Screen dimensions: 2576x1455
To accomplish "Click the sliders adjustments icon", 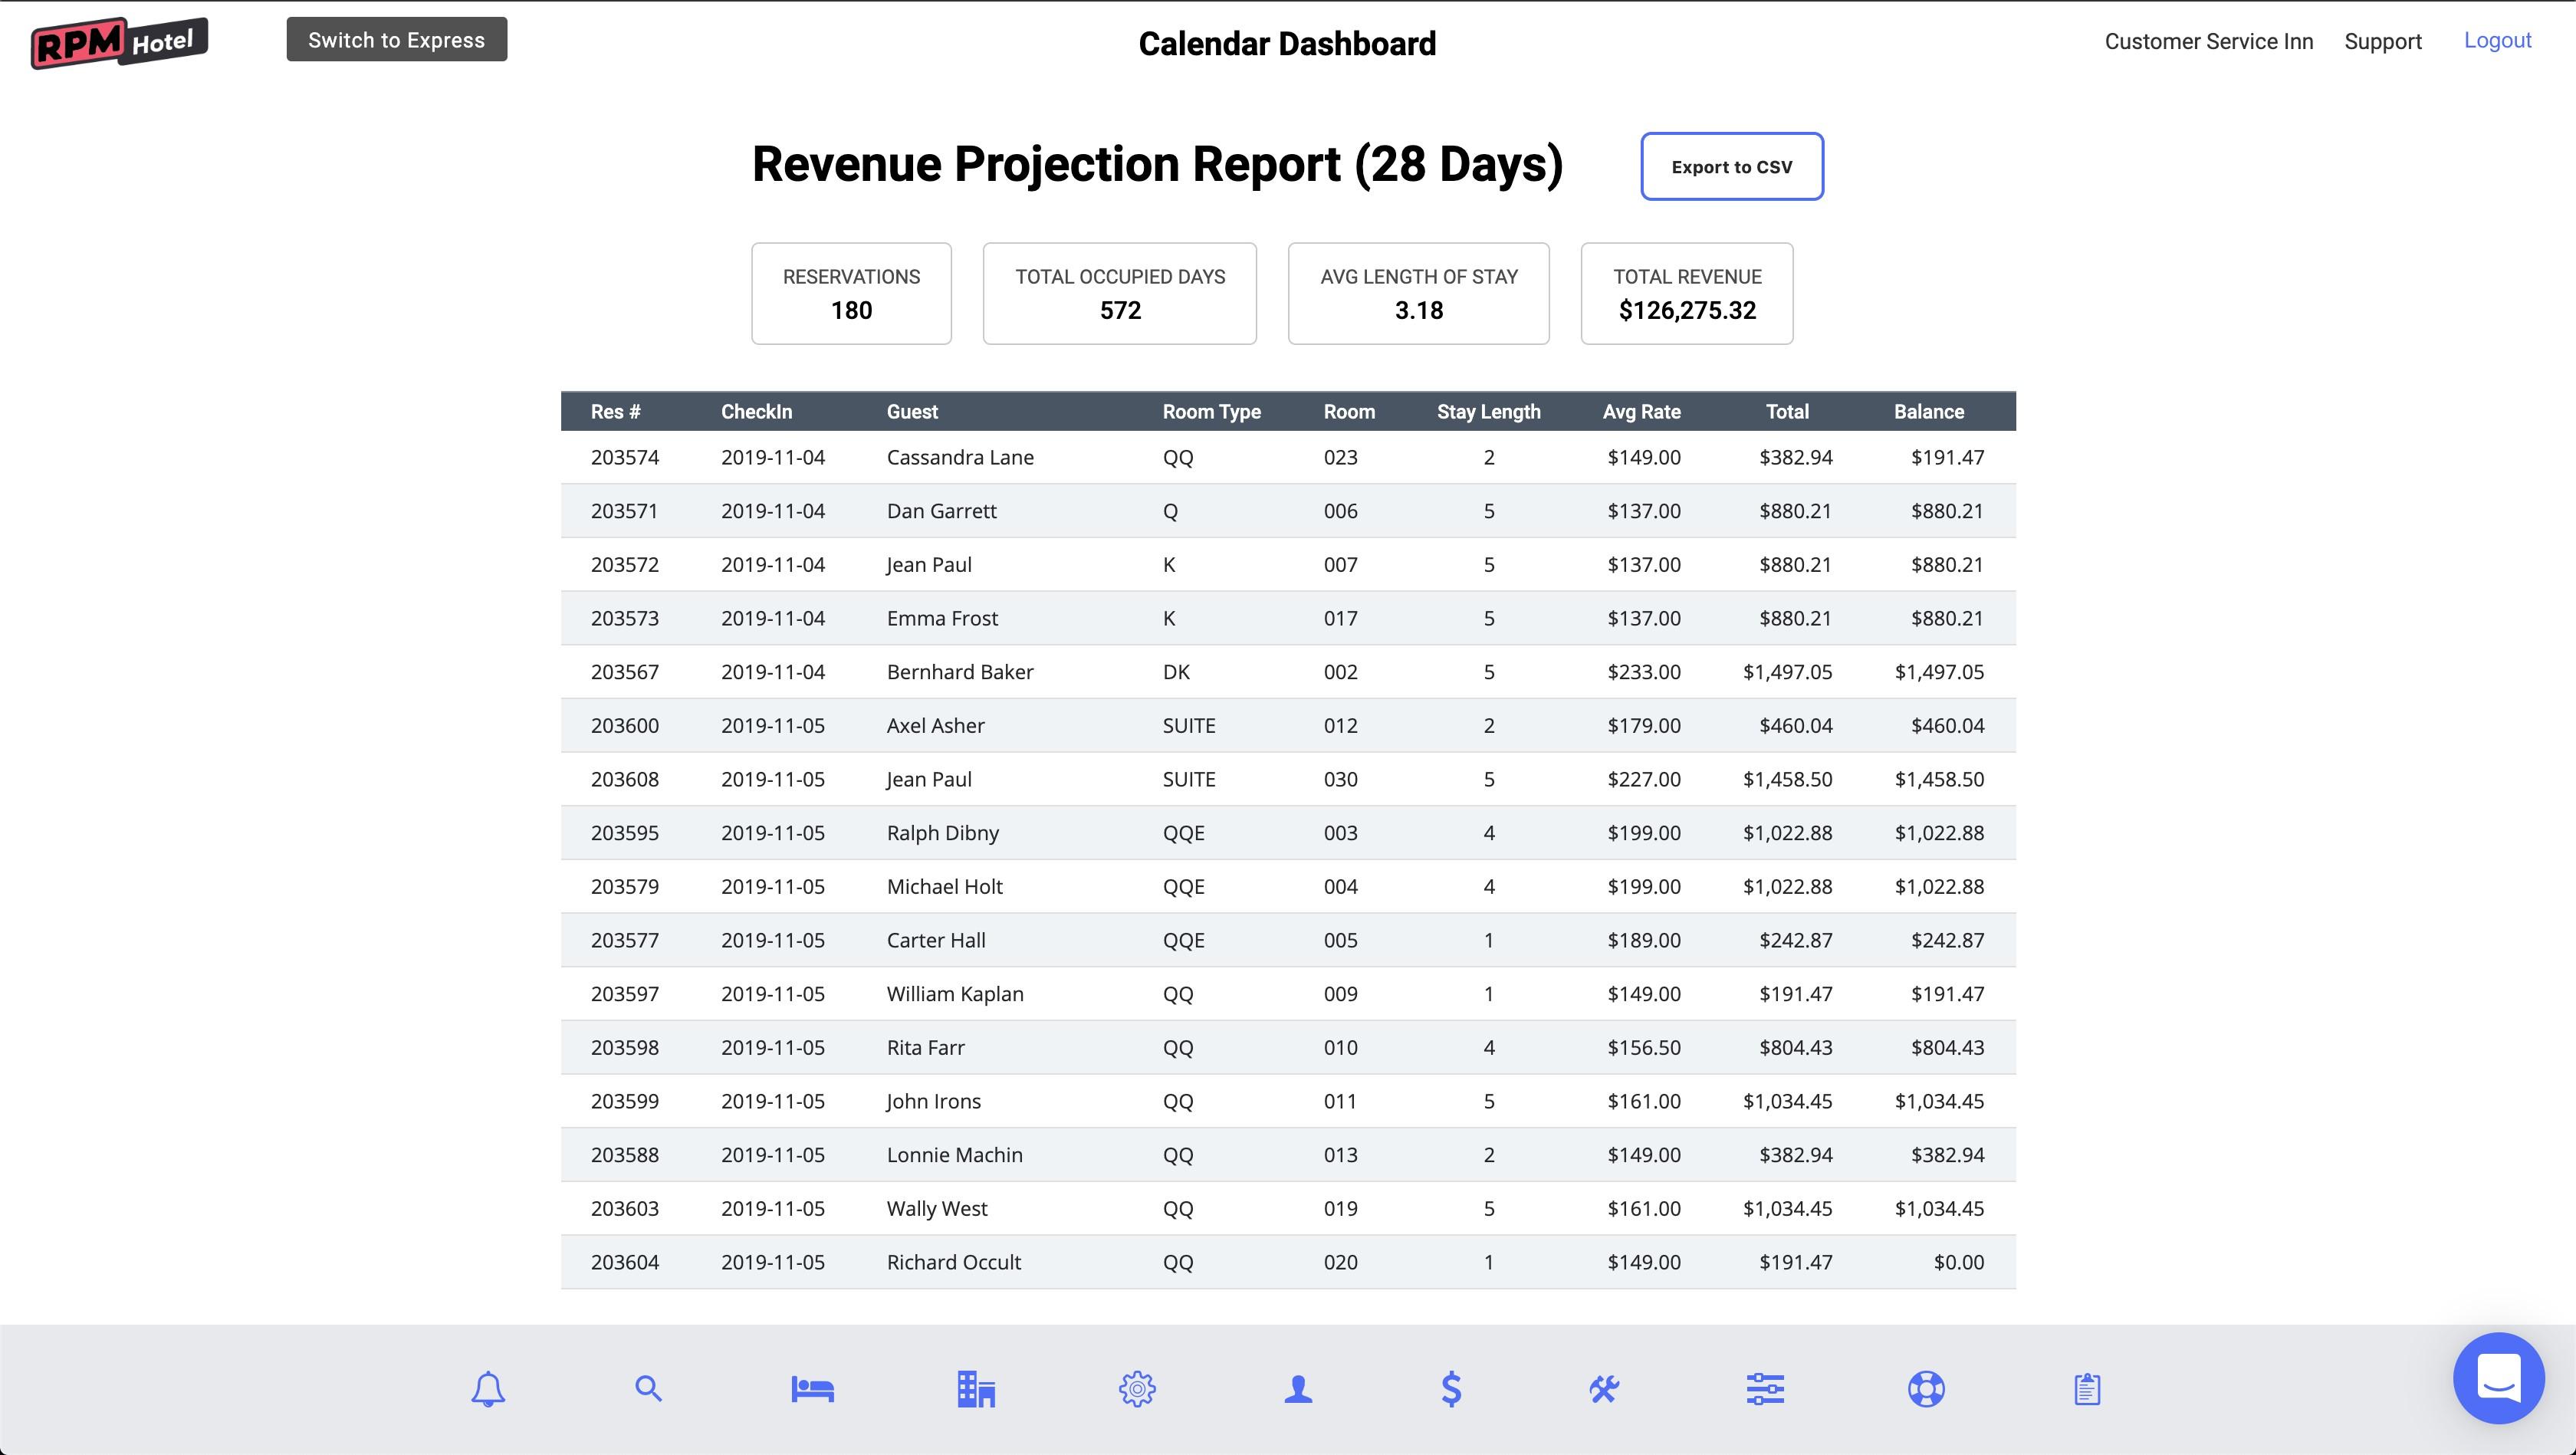I will [x=1765, y=1389].
